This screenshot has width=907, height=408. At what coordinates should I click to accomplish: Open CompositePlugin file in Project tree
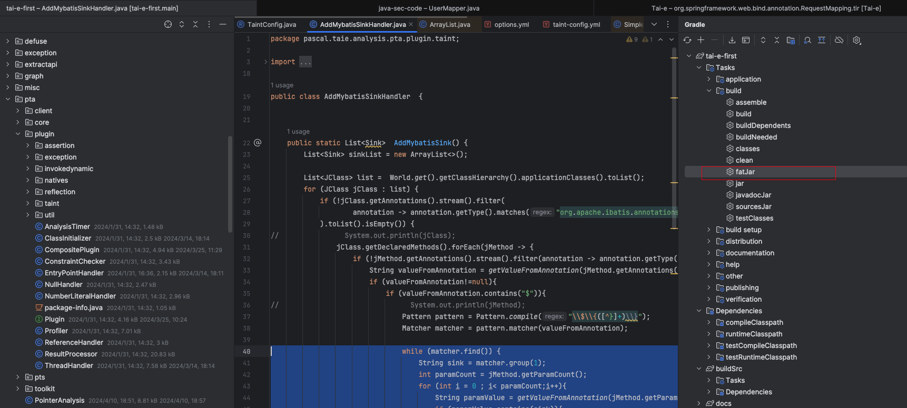pyautogui.click(x=72, y=250)
